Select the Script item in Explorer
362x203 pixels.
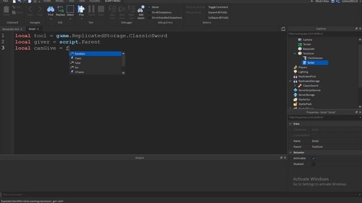click(x=315, y=63)
